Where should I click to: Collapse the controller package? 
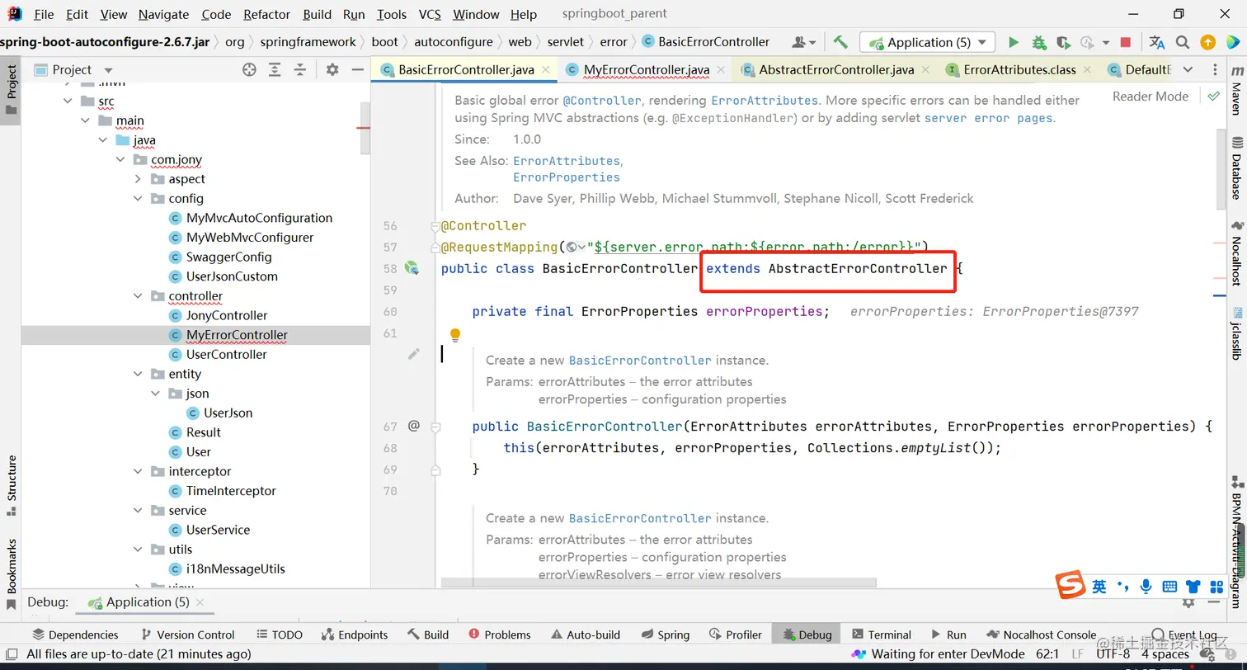138,296
